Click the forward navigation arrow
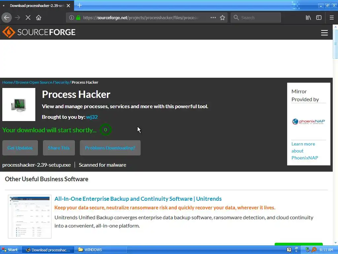The width and height of the screenshot is (338, 254). pyautogui.click(x=17, y=18)
